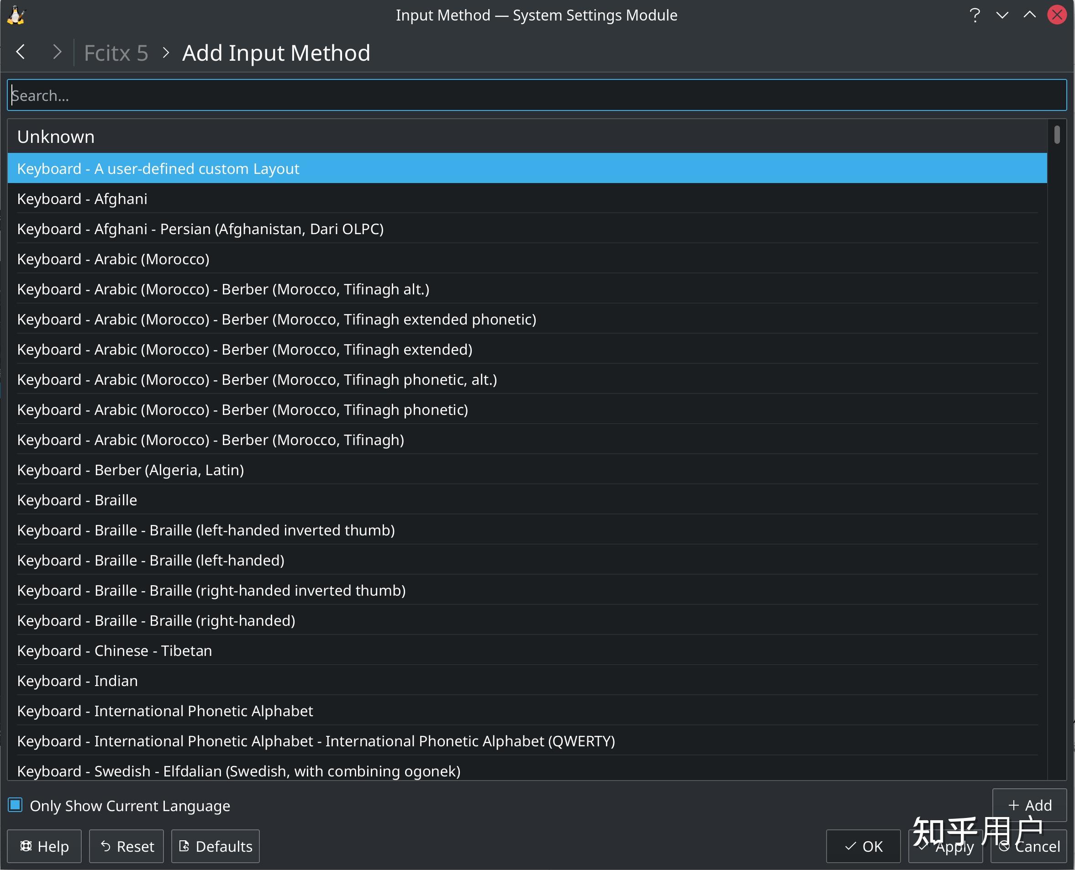
Task: Select the Keyboard - Arabic (Morocco) entry
Action: (527, 259)
